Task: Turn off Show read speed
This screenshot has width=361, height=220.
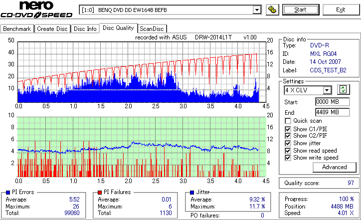Action: tap(288, 151)
